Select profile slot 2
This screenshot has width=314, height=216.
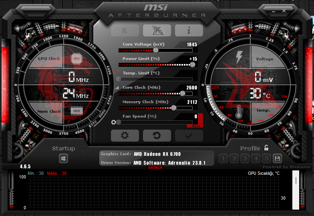(x=234, y=159)
